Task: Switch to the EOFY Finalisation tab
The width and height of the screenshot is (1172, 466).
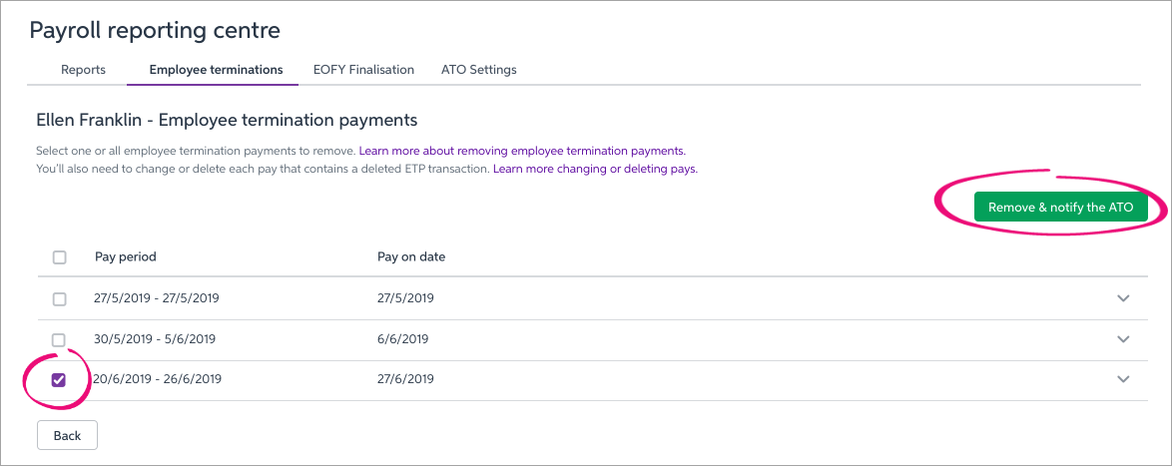Action: 363,70
